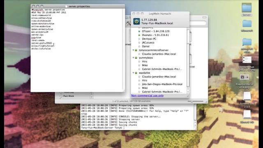
Task: Open the Minecraft desktop folder
Action: tap(247, 24)
